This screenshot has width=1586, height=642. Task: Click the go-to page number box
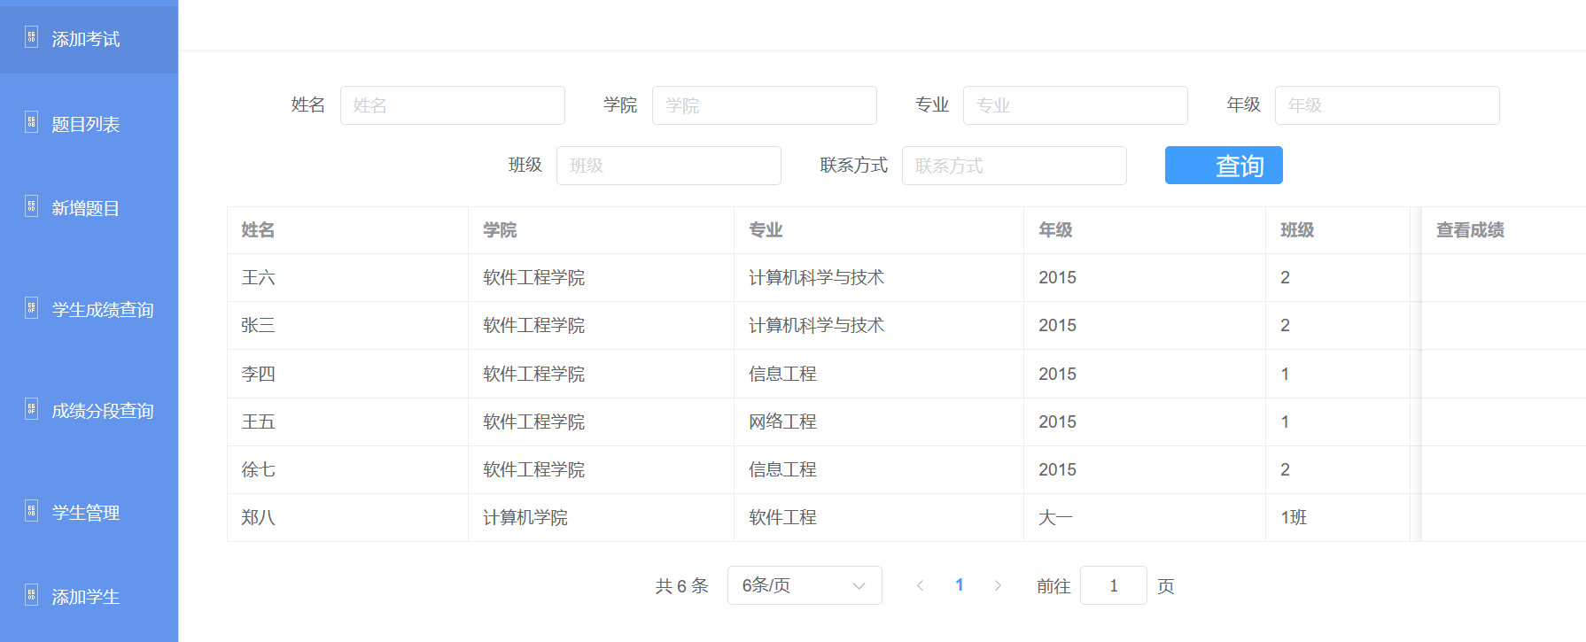pos(1114,585)
